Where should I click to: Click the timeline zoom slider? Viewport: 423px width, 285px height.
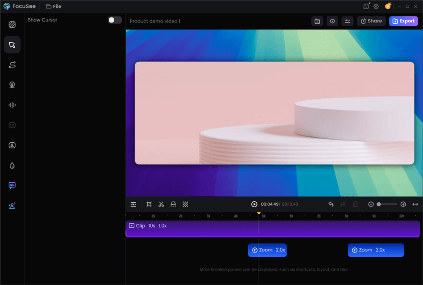[x=387, y=204]
